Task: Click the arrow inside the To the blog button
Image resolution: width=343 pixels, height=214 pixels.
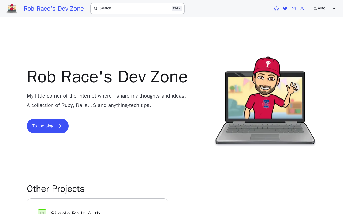Action: click(60, 126)
